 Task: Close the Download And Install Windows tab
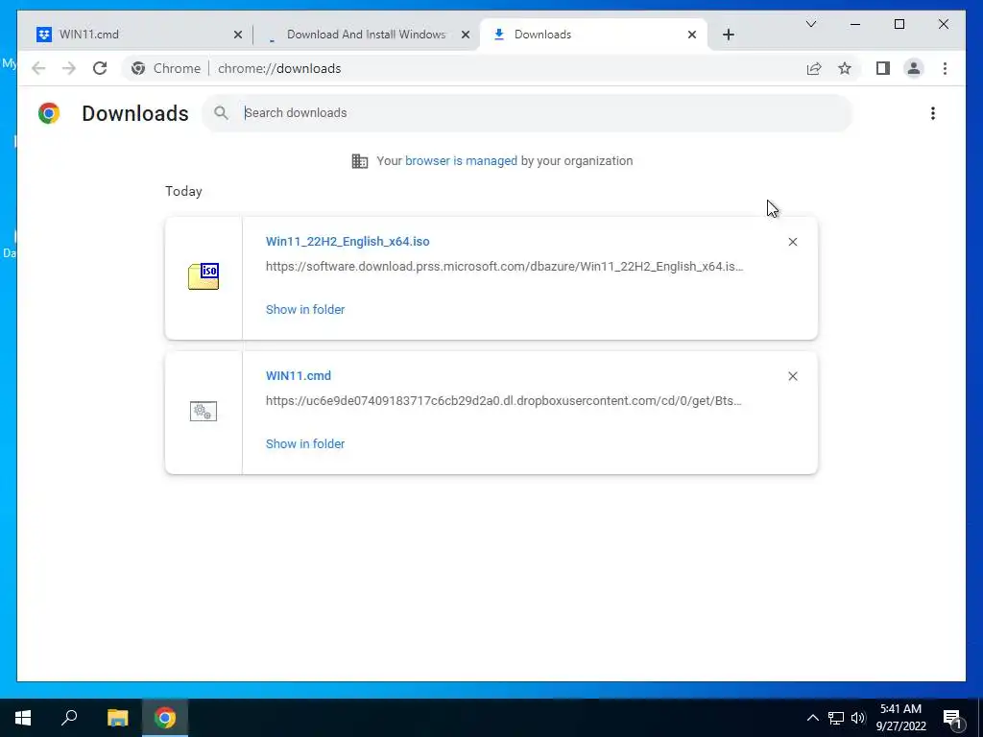click(466, 35)
